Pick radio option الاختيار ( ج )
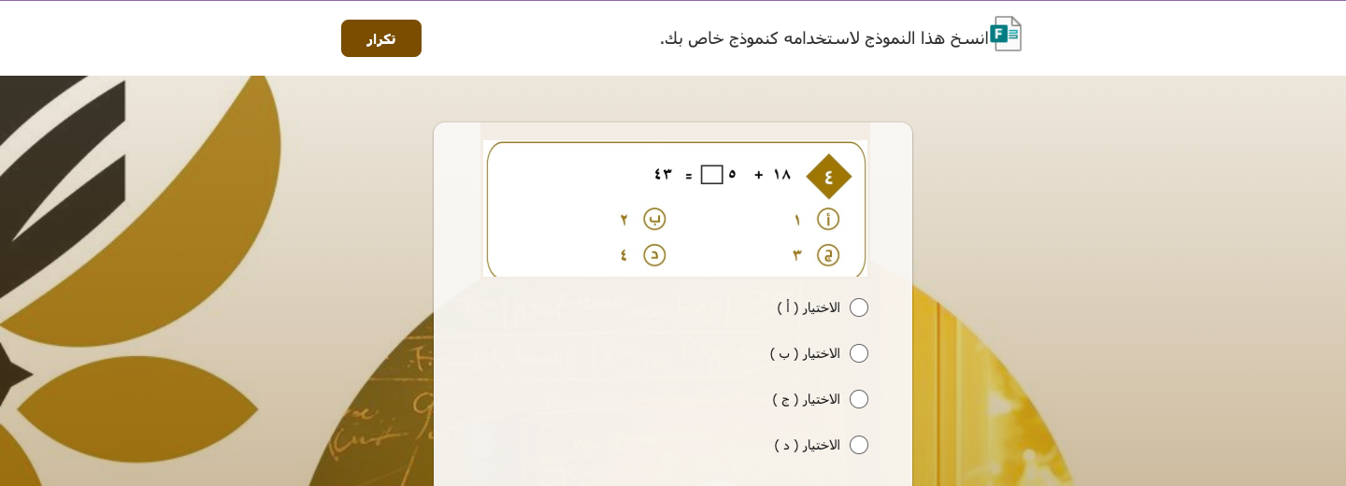The image size is (1346, 486). (859, 399)
